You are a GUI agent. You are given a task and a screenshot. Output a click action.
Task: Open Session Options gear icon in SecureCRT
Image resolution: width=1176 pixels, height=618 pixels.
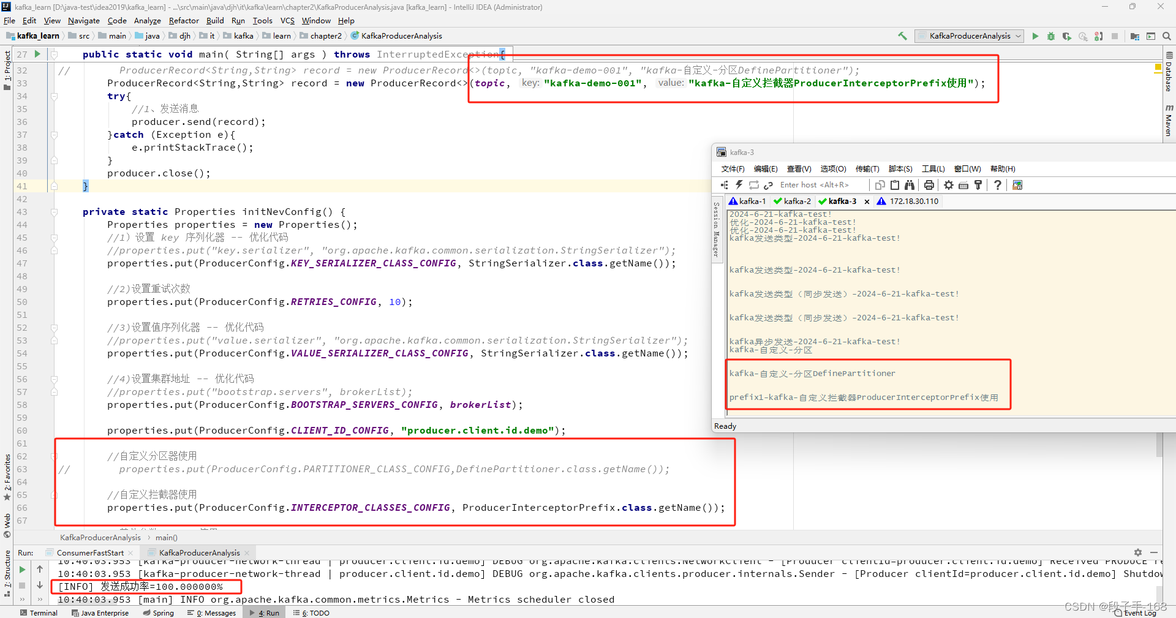point(949,185)
